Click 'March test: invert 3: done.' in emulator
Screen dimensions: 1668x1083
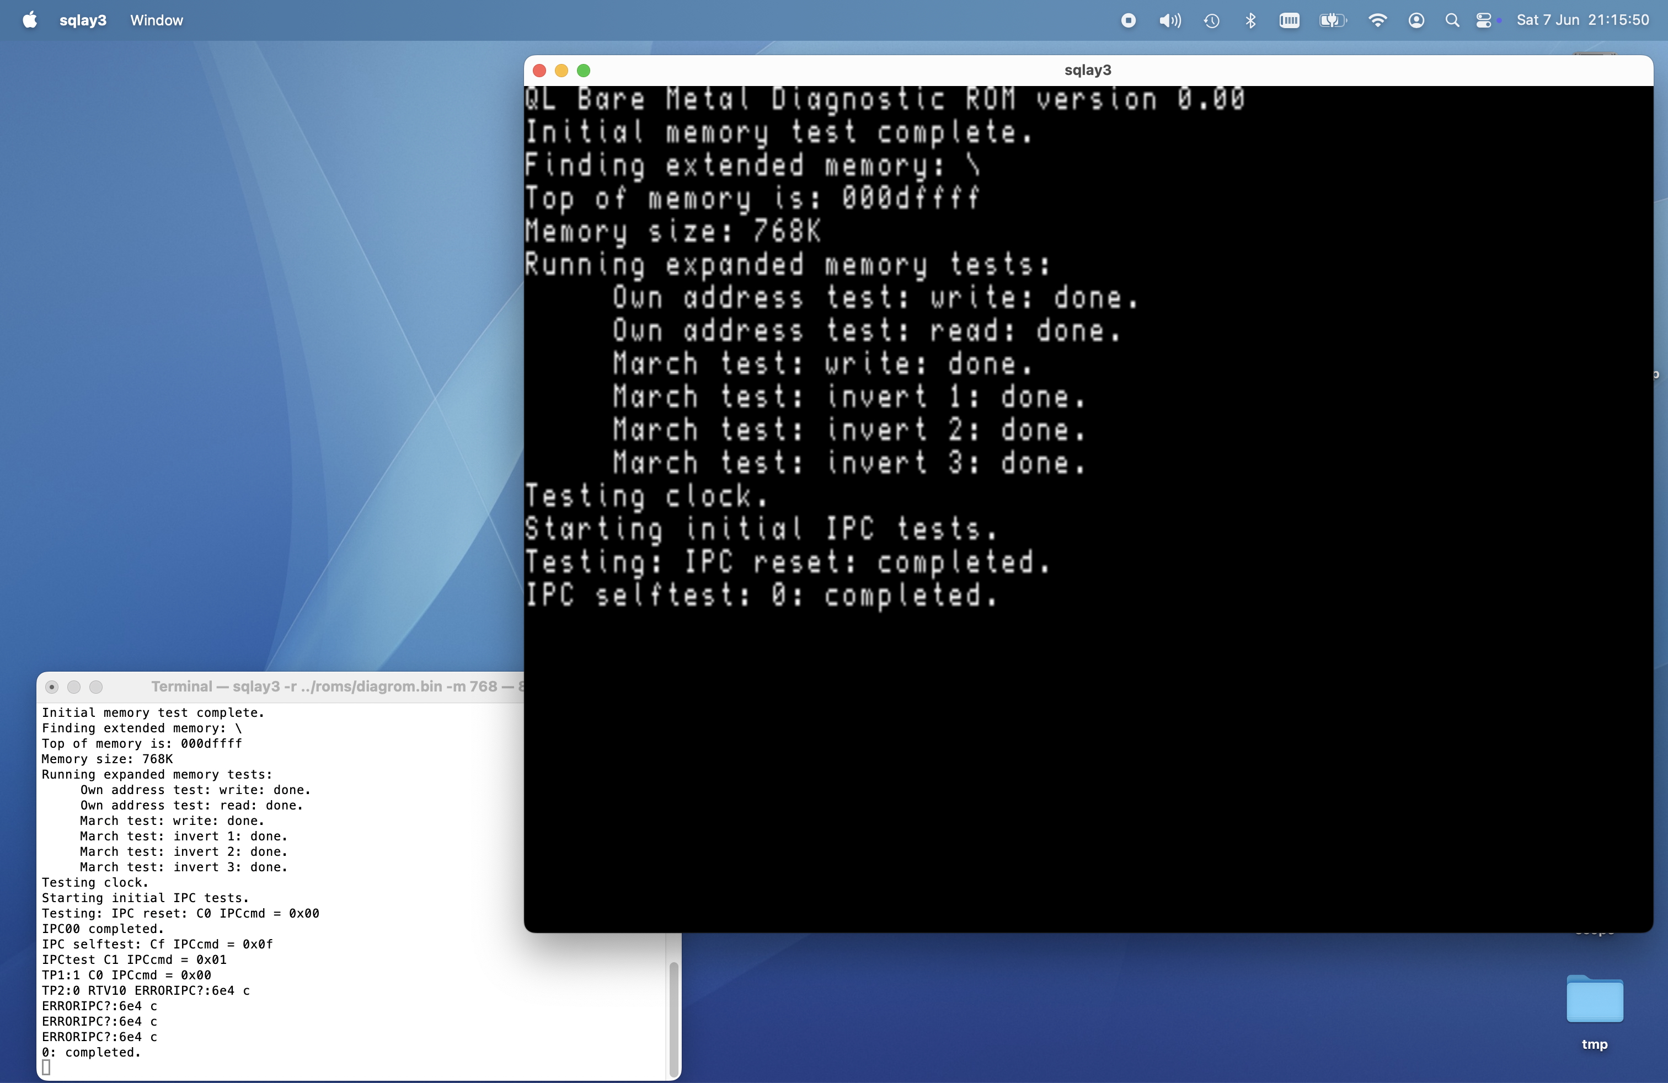click(849, 463)
